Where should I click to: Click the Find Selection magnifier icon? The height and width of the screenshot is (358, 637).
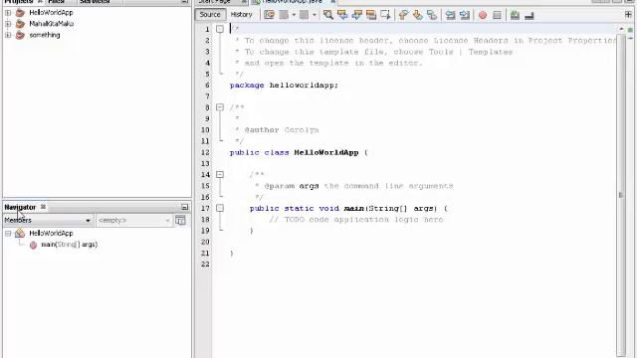coord(327,15)
